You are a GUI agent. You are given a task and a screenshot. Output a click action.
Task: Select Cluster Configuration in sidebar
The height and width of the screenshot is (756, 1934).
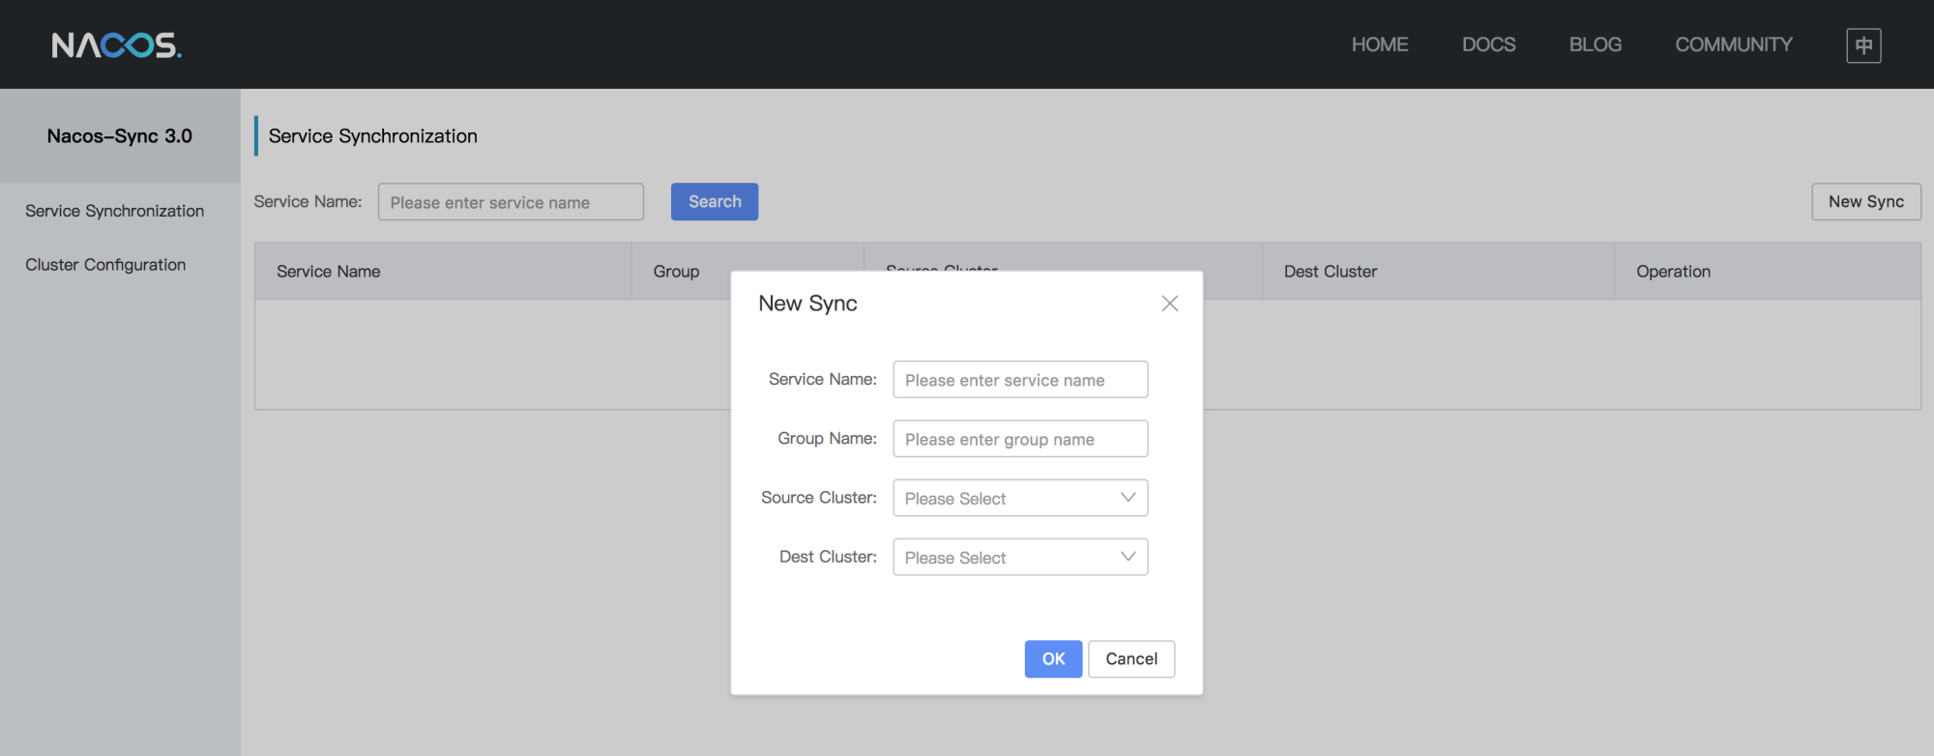[105, 265]
